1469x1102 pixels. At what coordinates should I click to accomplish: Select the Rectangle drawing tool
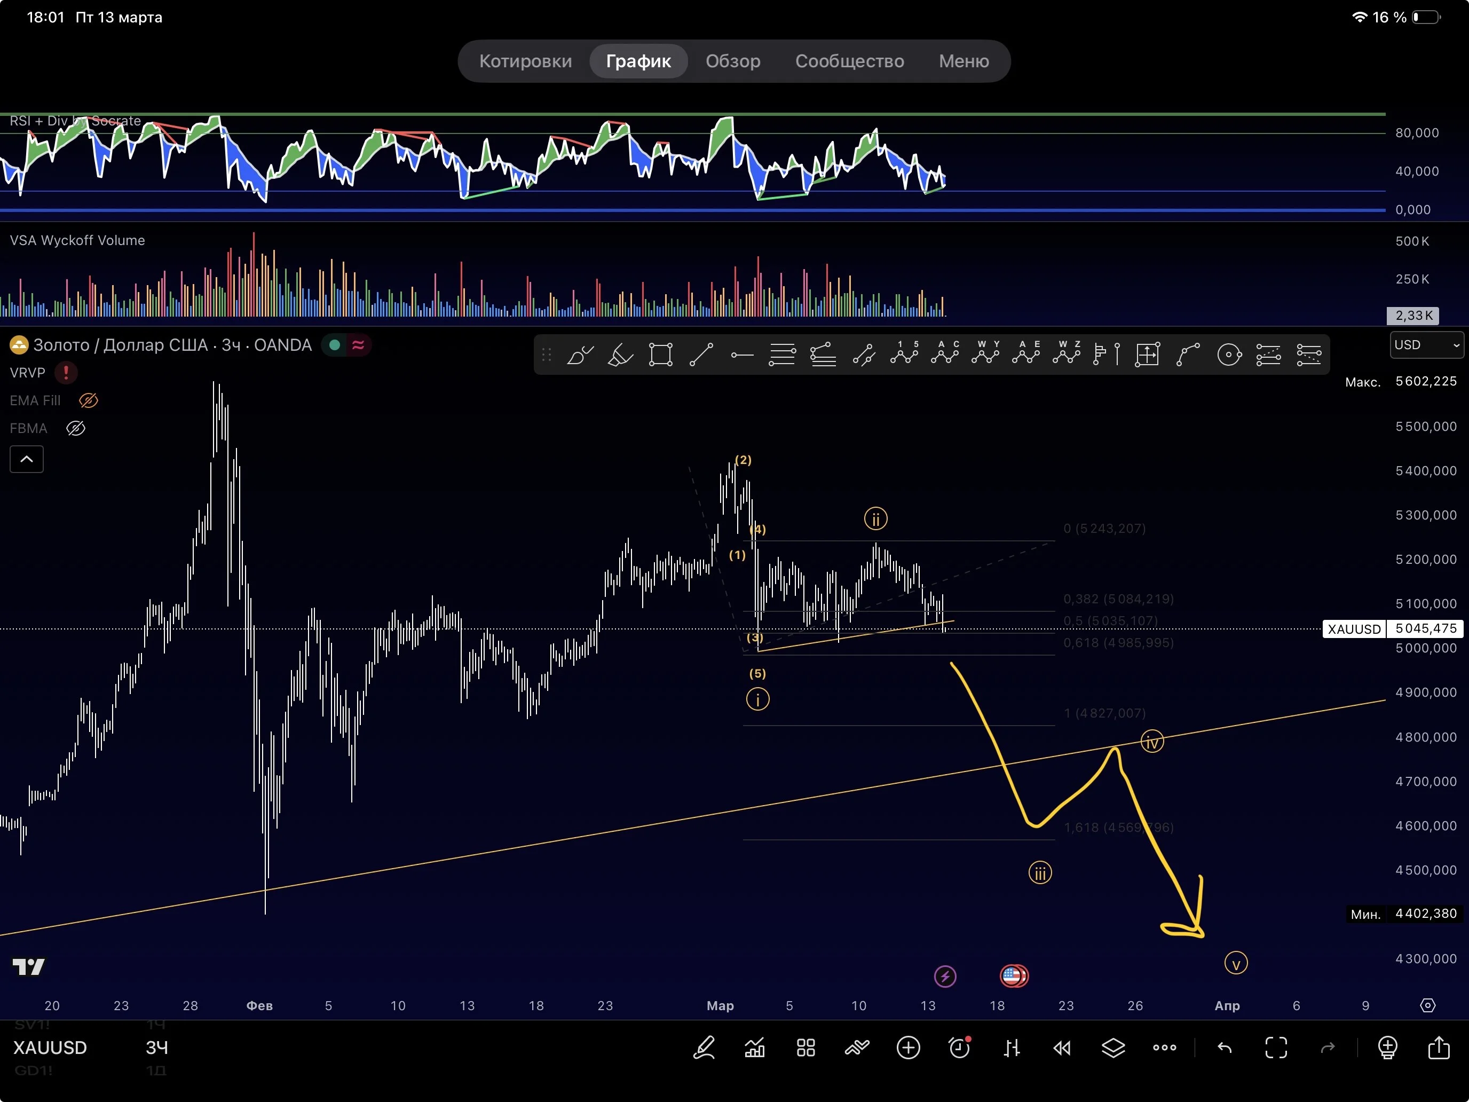tap(661, 355)
